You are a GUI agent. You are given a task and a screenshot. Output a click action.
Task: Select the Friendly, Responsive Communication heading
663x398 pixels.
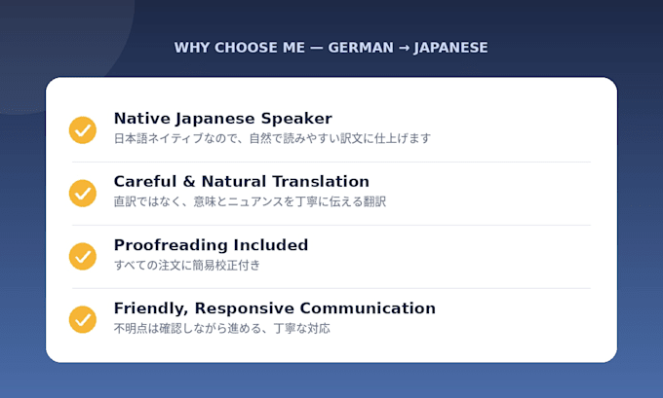(274, 308)
